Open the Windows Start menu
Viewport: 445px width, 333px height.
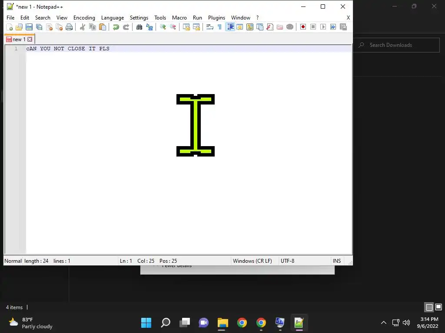[146, 323]
